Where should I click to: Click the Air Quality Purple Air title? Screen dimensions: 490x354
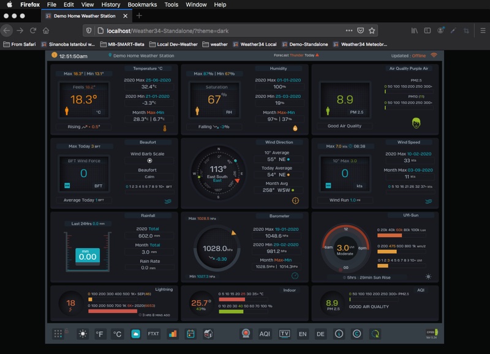tap(409, 69)
